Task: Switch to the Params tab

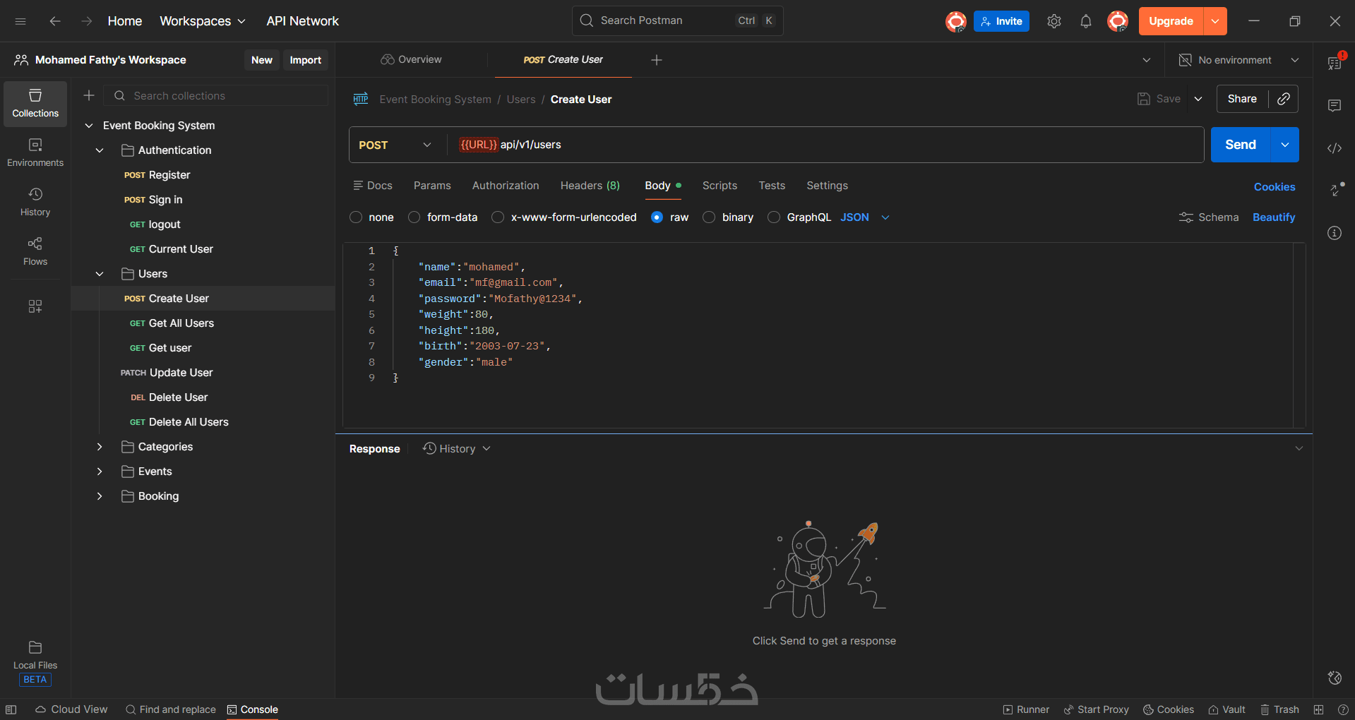Action: click(432, 186)
